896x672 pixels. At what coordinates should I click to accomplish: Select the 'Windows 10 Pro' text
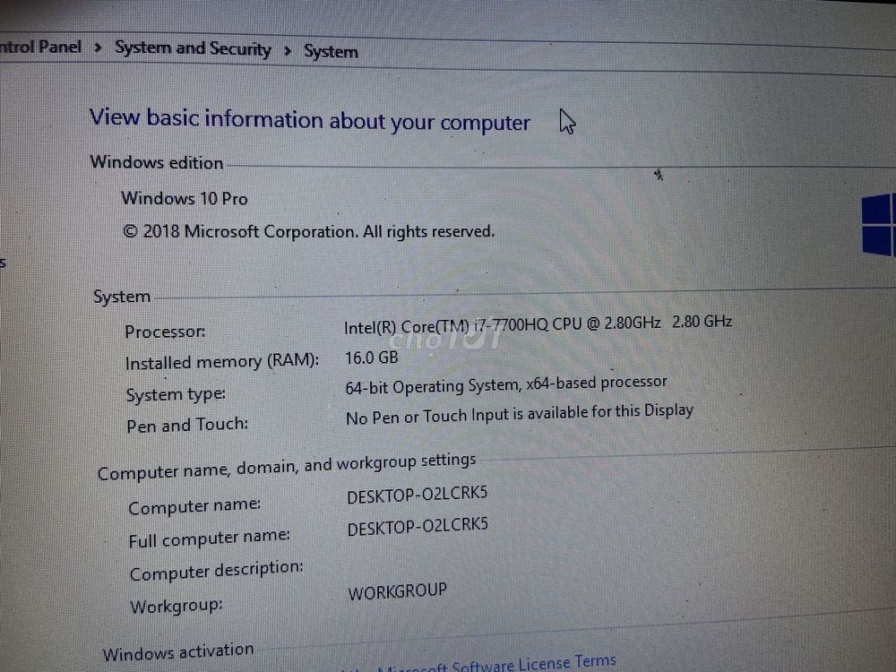(x=184, y=198)
